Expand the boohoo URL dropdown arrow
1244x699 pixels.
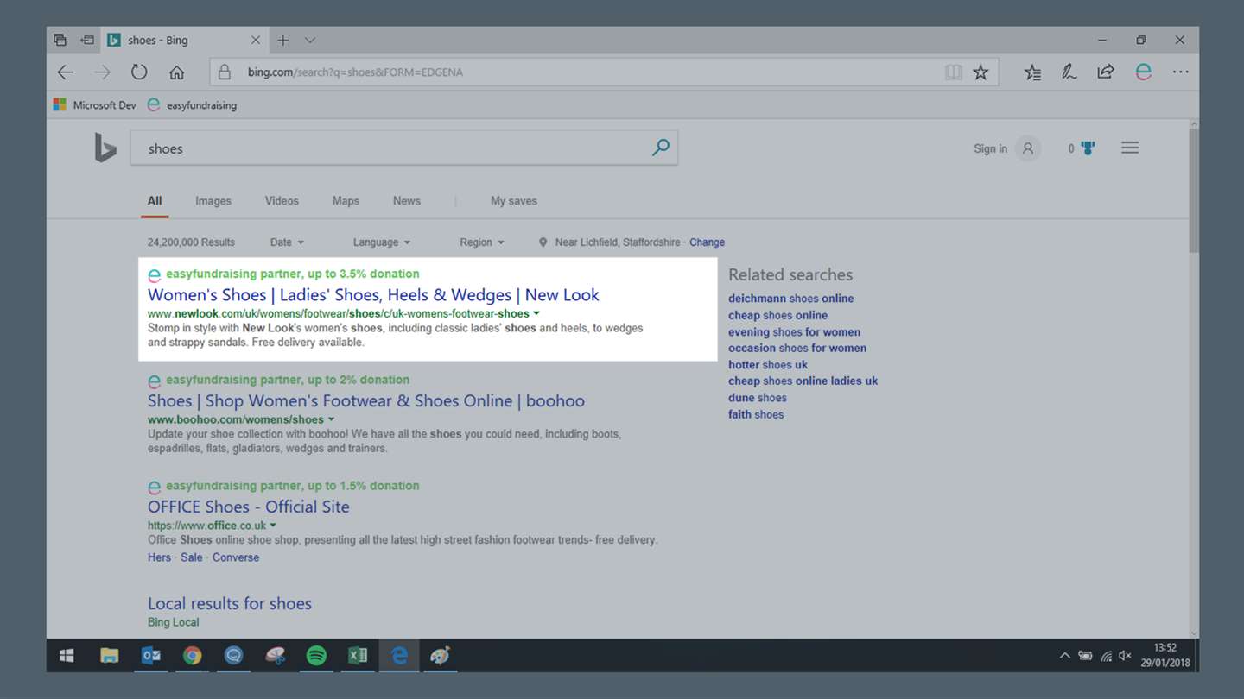331,419
